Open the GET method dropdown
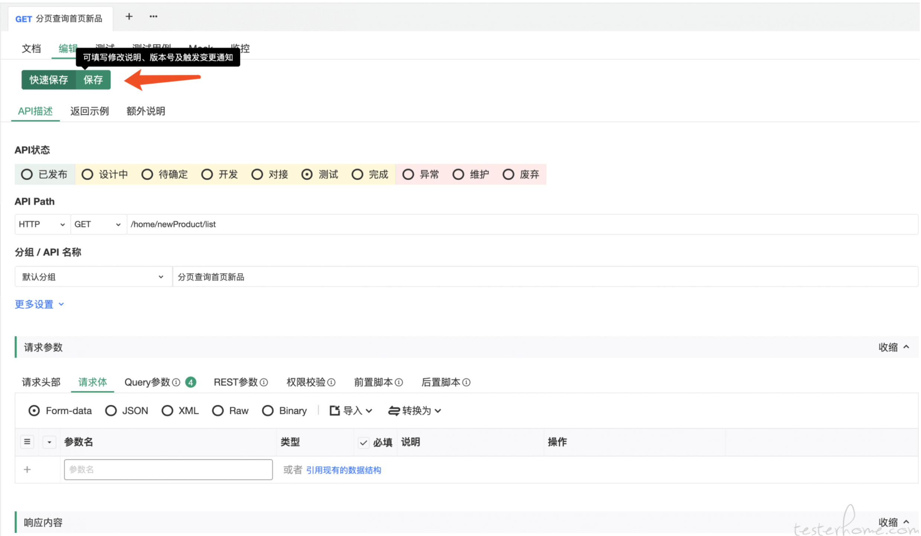This screenshot has width=921, height=536. coord(98,224)
